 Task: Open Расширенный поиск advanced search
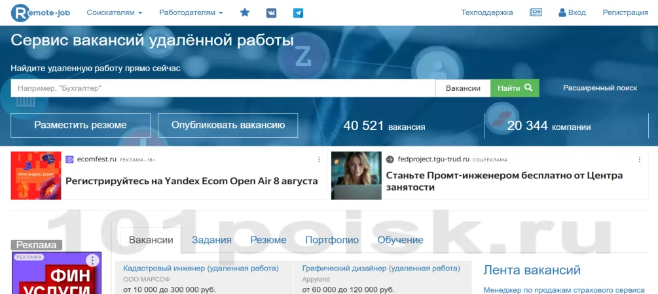point(600,88)
